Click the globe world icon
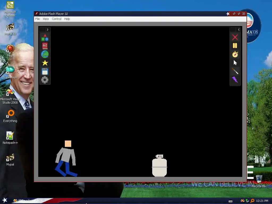This screenshot has width=272, height=204. 45,54
